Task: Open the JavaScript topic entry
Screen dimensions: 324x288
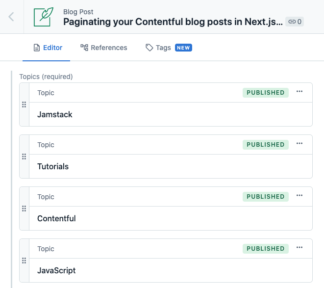Action: click(56, 270)
